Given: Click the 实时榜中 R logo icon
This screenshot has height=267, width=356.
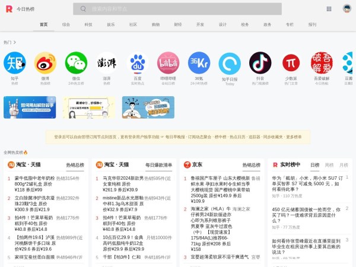Looking at the screenshot, I should point(275,165).
